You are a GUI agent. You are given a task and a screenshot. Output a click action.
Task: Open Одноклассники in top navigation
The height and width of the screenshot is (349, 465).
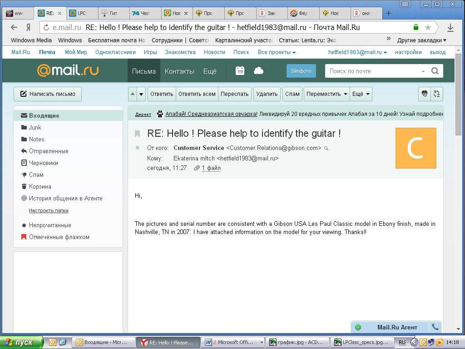pos(115,52)
